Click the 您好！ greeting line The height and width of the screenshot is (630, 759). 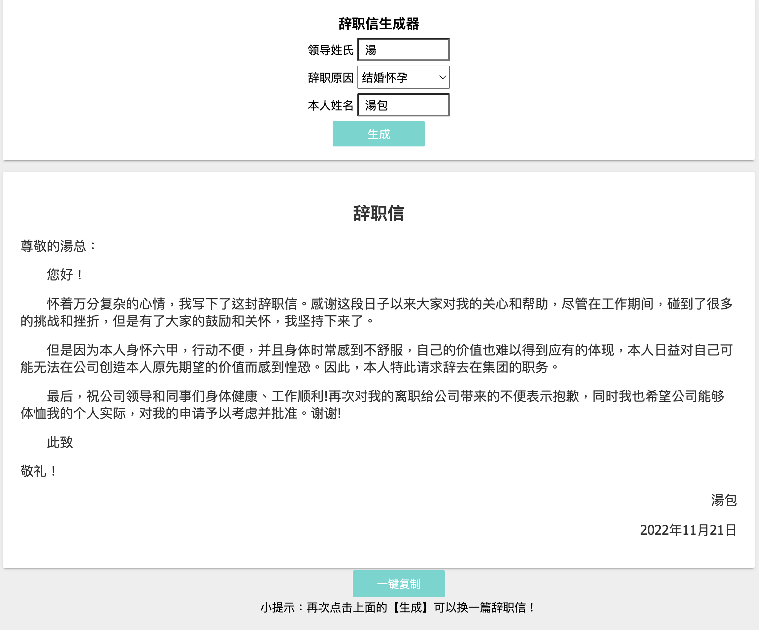coord(65,274)
